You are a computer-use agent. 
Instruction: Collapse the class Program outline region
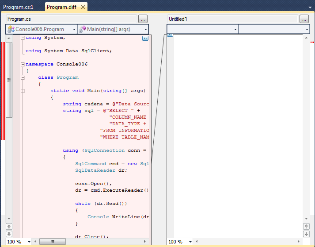[x=22, y=77]
